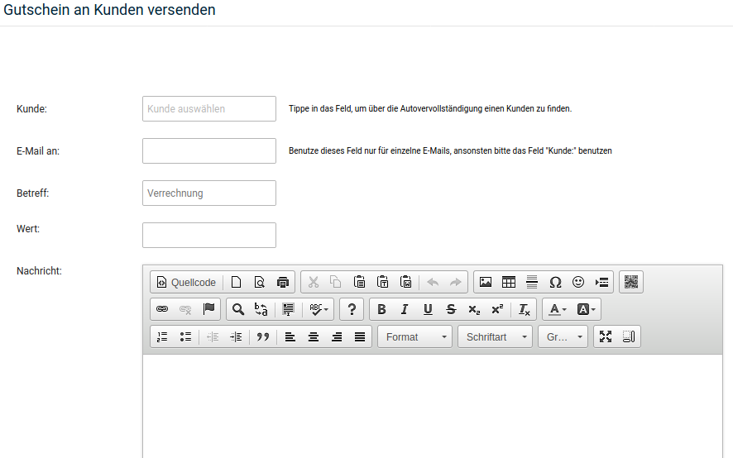Toggle Subscript formatting
This screenshot has width=733, height=458.
coord(474,309)
